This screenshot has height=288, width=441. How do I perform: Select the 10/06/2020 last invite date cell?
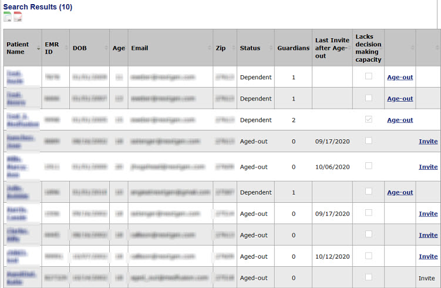(332, 167)
